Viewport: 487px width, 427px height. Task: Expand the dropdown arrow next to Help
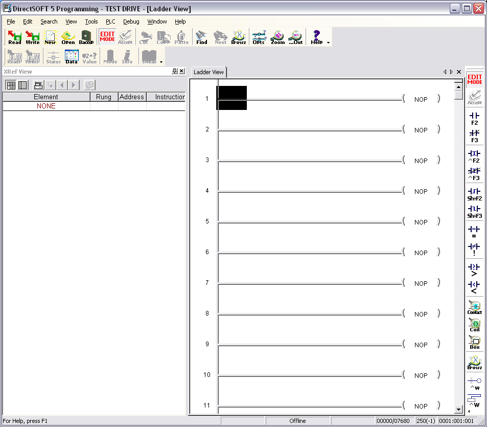(328, 42)
